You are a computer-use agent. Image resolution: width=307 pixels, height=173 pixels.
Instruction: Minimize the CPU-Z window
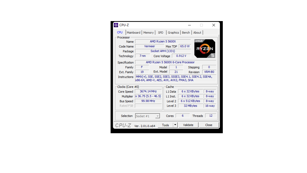point(189,25)
